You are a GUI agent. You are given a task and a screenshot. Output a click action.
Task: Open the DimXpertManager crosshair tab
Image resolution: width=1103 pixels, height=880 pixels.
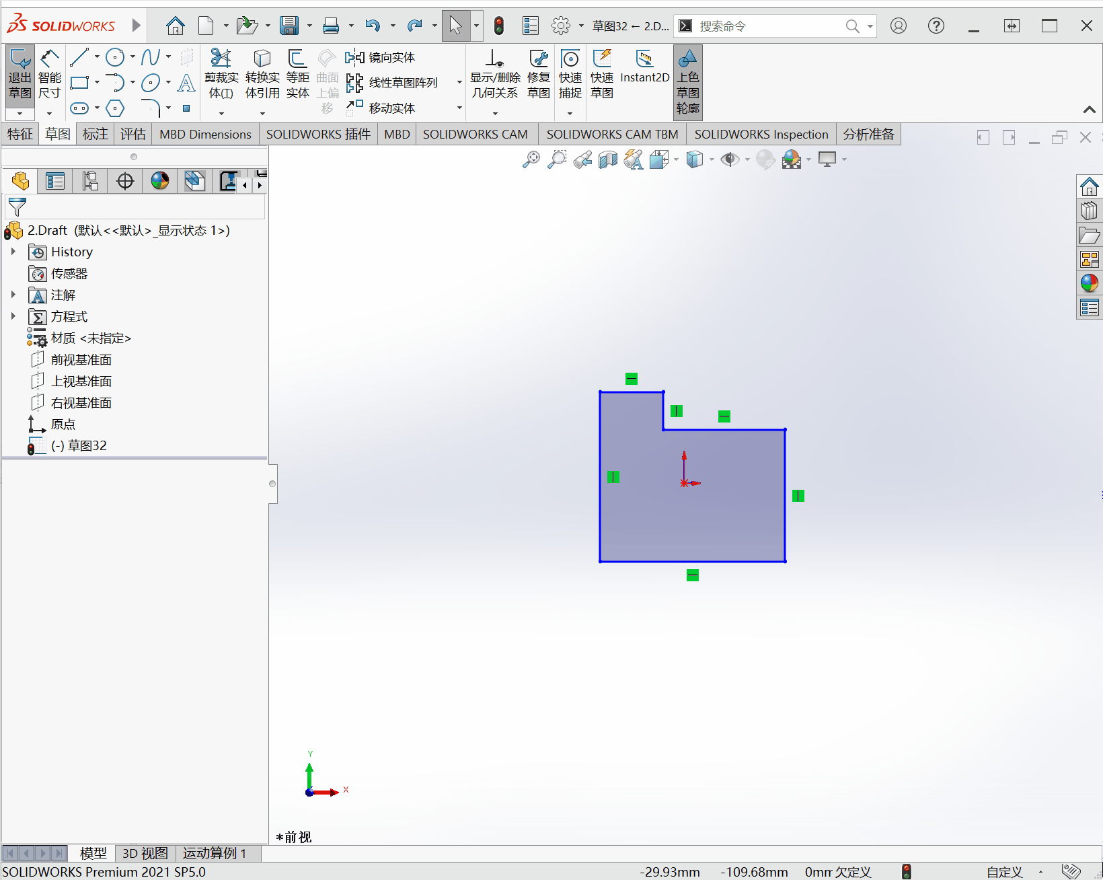(x=125, y=181)
